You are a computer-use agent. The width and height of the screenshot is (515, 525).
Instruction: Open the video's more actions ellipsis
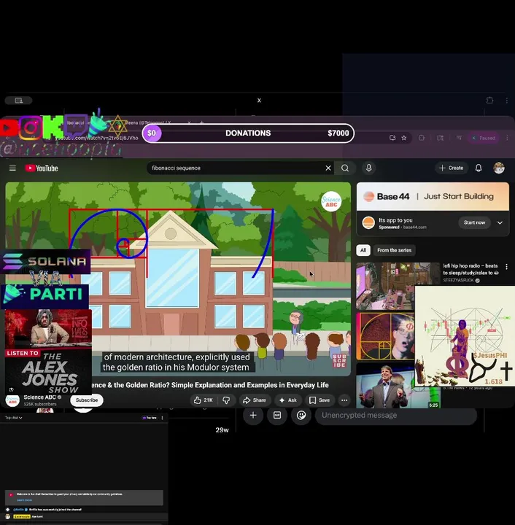[344, 400]
